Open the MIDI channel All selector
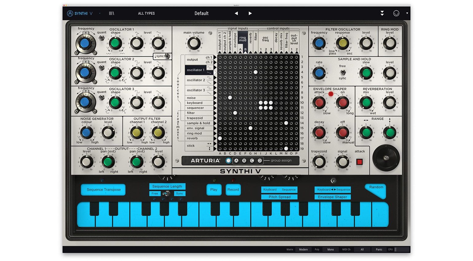Screen dimensions: 473x261 point(362,249)
